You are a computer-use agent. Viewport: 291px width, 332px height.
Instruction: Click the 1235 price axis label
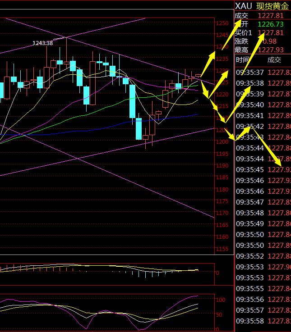coord(222,59)
